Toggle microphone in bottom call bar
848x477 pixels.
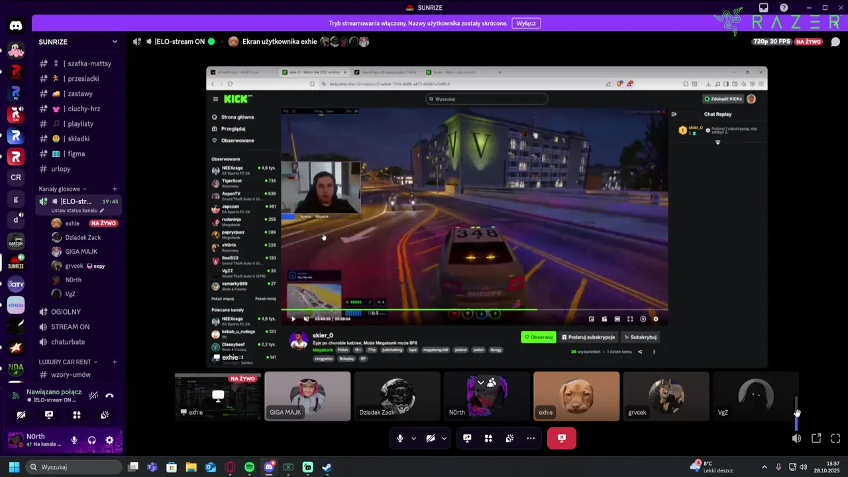(x=400, y=438)
